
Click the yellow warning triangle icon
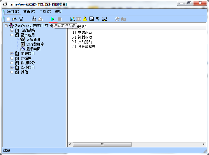pos(85,19)
